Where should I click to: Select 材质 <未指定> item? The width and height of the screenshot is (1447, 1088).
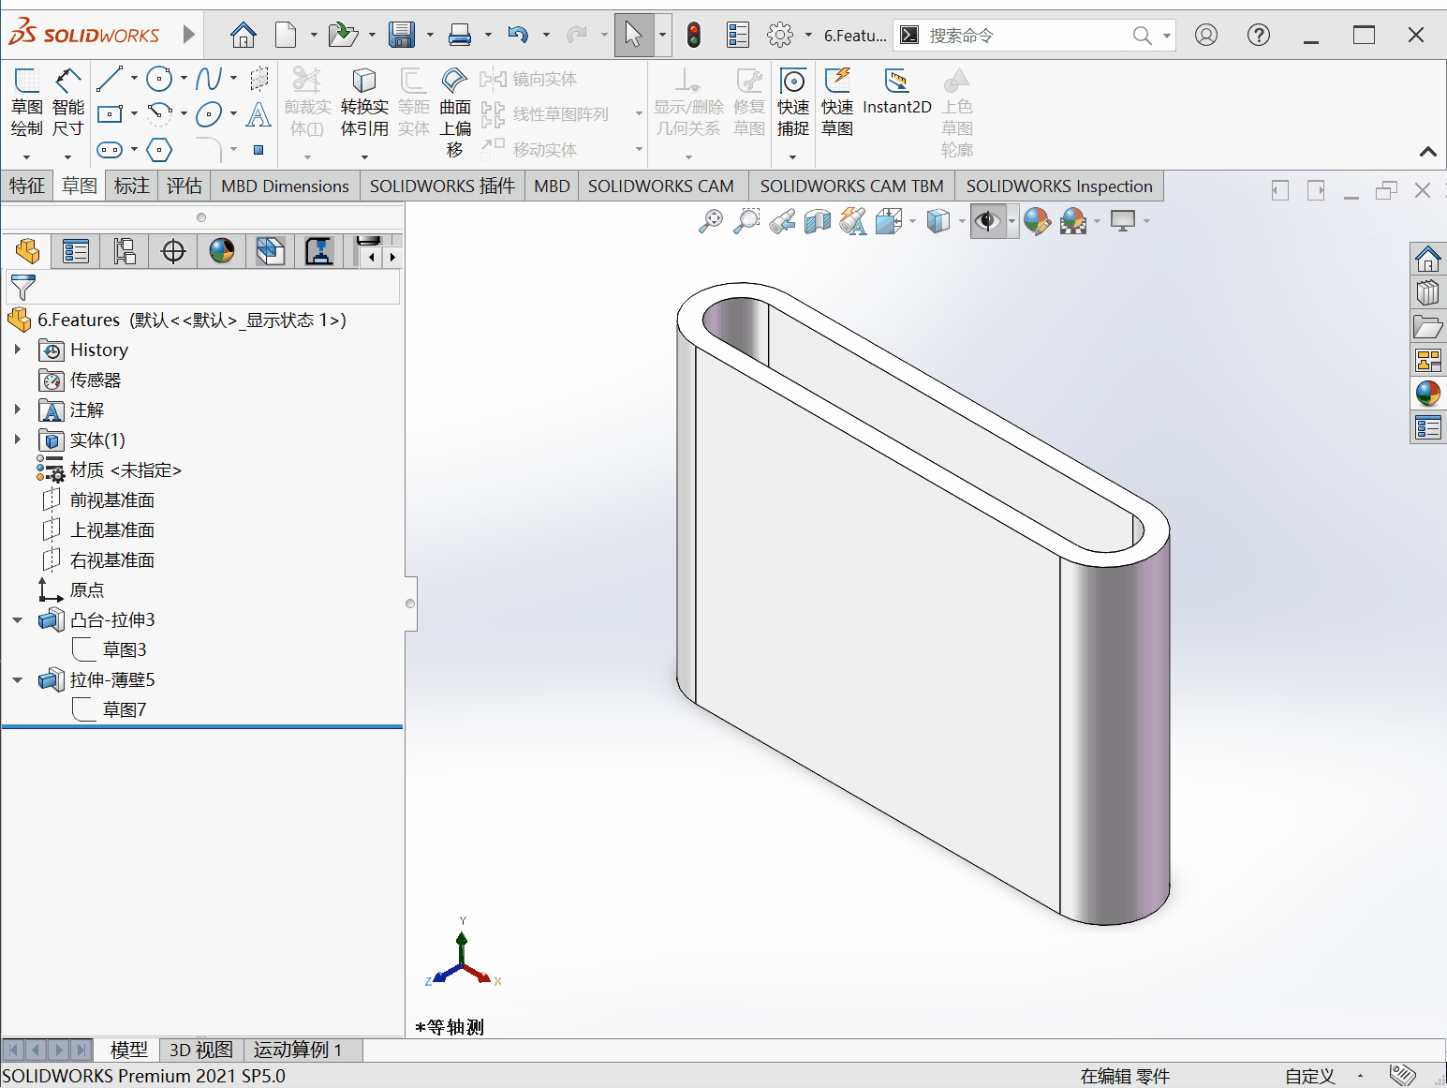click(126, 469)
